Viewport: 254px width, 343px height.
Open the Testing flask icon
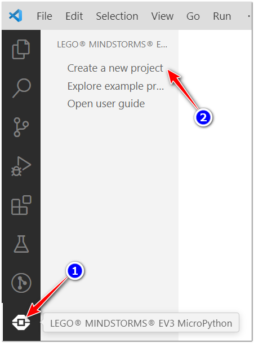(21, 244)
